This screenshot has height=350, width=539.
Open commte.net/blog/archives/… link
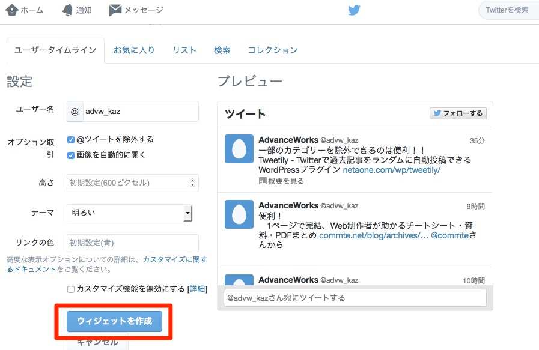point(374,235)
